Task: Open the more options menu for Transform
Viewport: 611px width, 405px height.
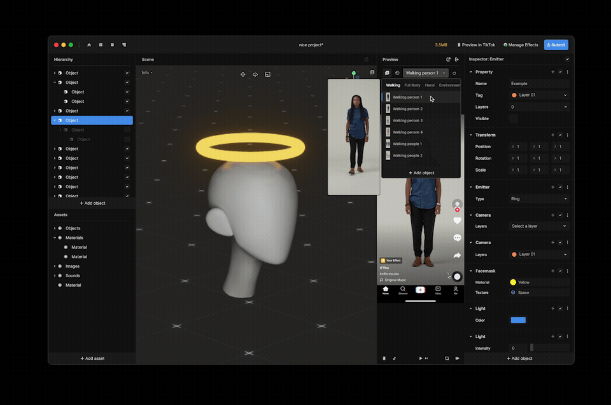Action: [x=567, y=135]
